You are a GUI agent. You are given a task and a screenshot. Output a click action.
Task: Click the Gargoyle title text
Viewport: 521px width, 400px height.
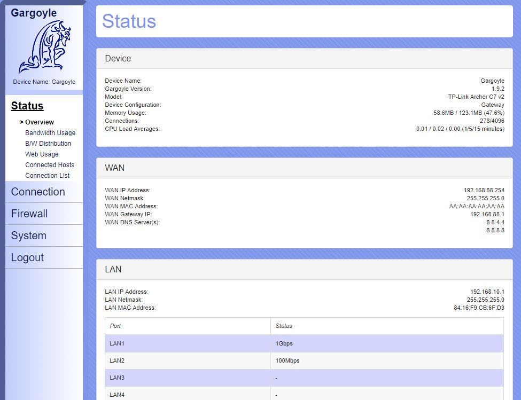pyautogui.click(x=34, y=13)
